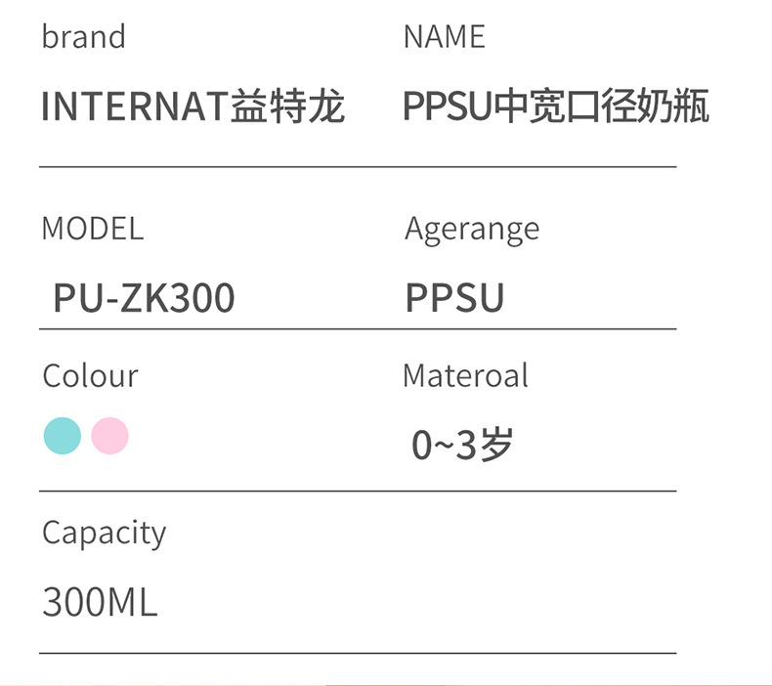Select the model number PU-ZK300
The image size is (772, 686).
pos(144,298)
